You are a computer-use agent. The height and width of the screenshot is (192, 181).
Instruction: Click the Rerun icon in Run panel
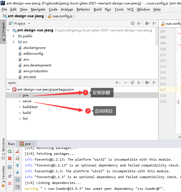(10, 151)
